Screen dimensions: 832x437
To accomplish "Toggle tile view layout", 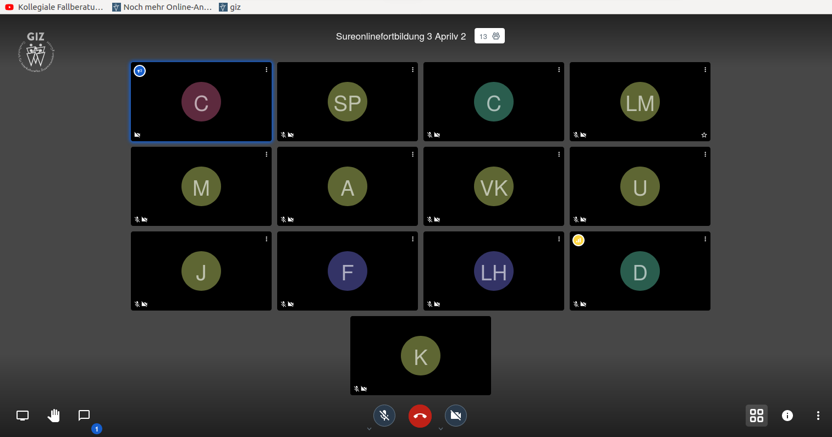I will click(x=757, y=416).
